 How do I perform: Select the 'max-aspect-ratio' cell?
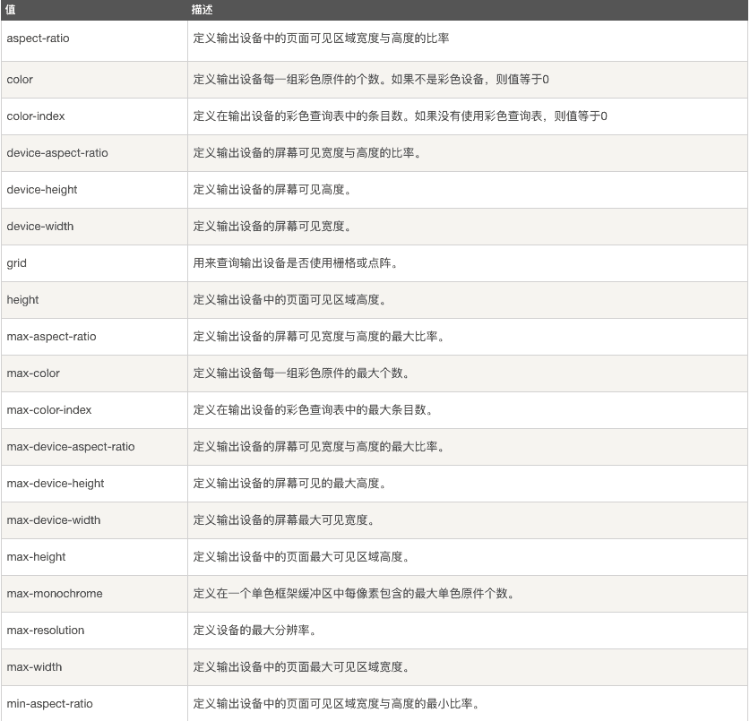[x=94, y=337]
